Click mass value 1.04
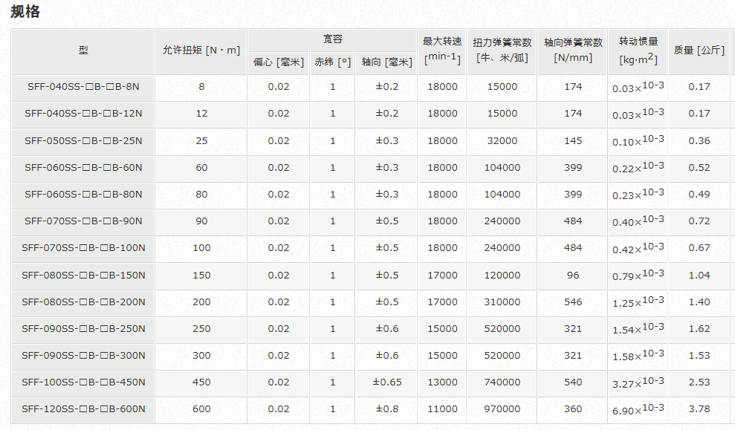 click(x=699, y=276)
